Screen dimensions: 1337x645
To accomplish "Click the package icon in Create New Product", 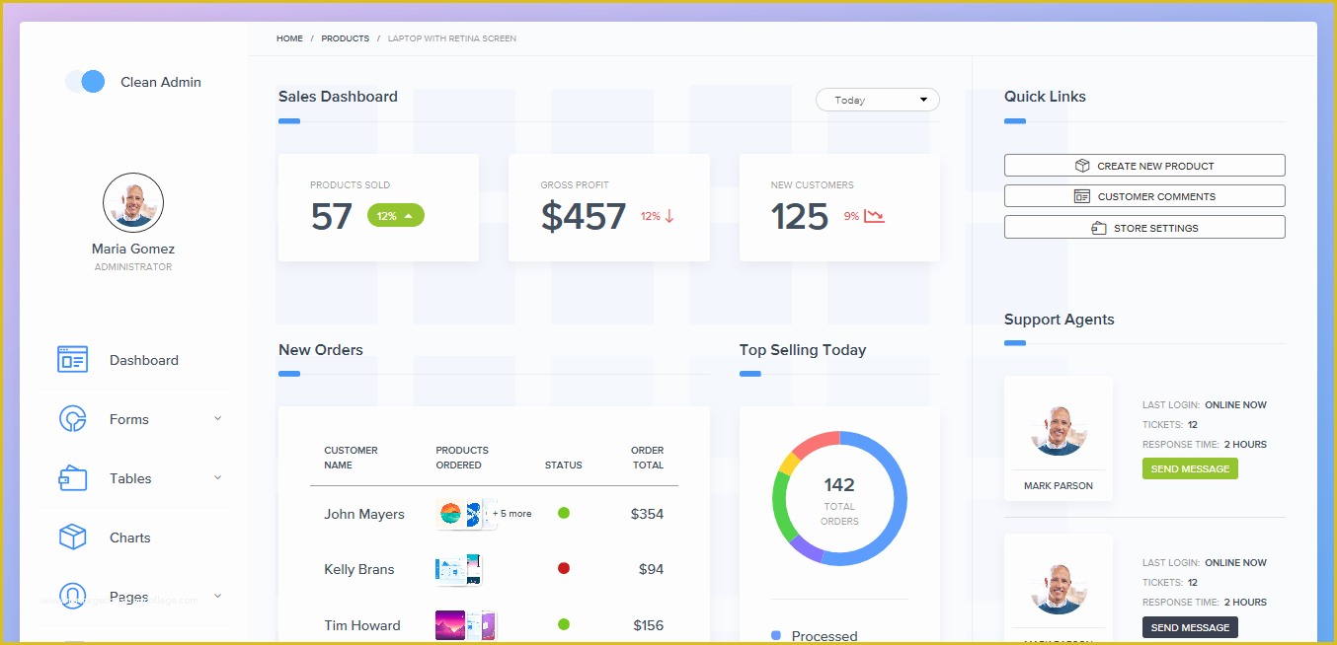I will 1082,166.
